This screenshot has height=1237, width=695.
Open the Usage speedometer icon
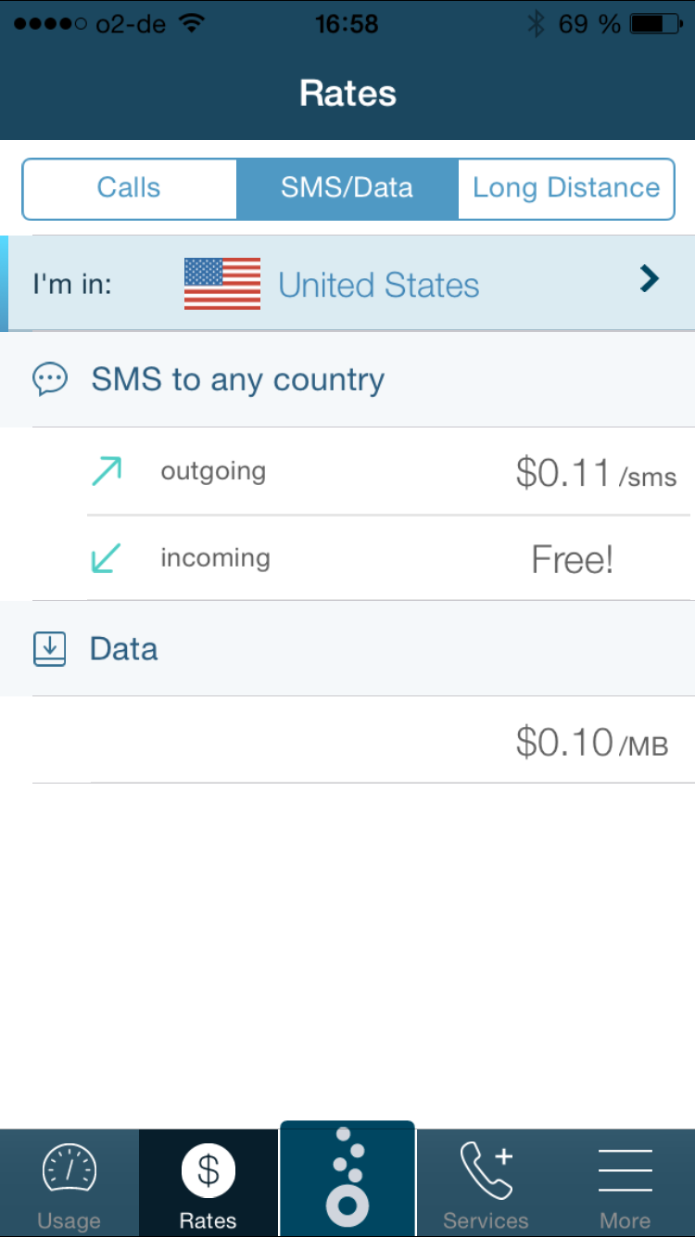(x=69, y=1170)
